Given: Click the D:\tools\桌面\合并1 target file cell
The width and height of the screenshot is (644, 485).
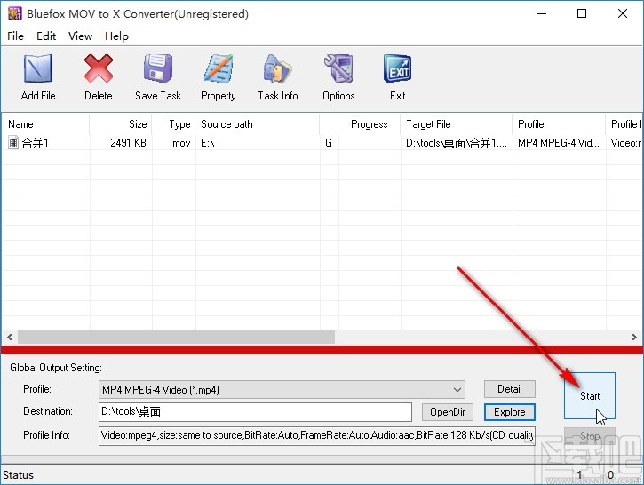Looking at the screenshot, I should (457, 143).
